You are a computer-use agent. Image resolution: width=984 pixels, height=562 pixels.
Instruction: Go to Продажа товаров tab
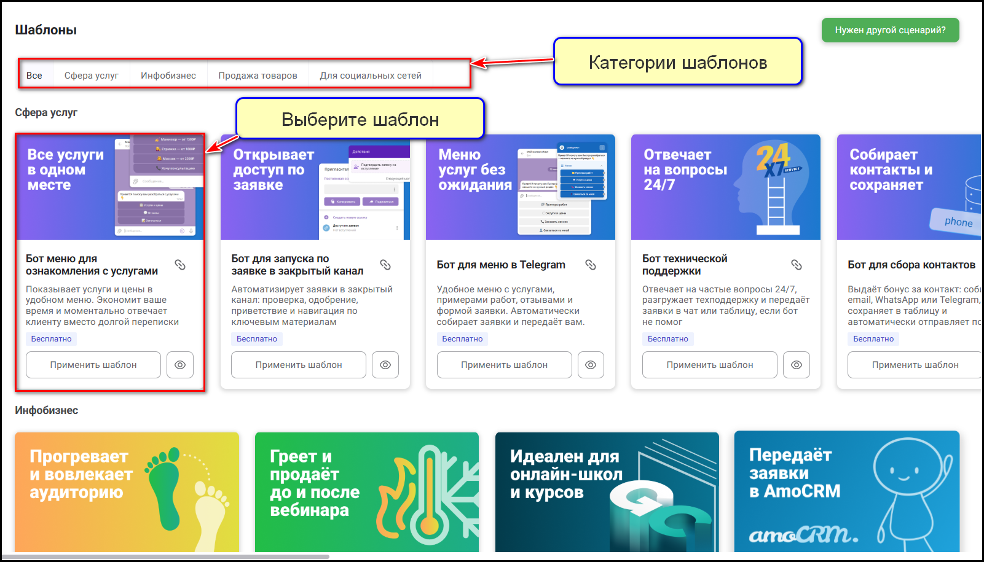258,76
